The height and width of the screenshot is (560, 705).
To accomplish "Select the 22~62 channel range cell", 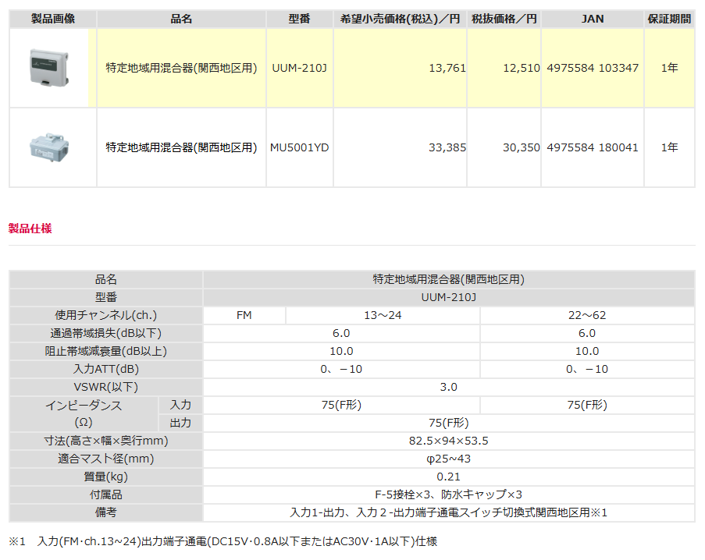I will [586, 315].
